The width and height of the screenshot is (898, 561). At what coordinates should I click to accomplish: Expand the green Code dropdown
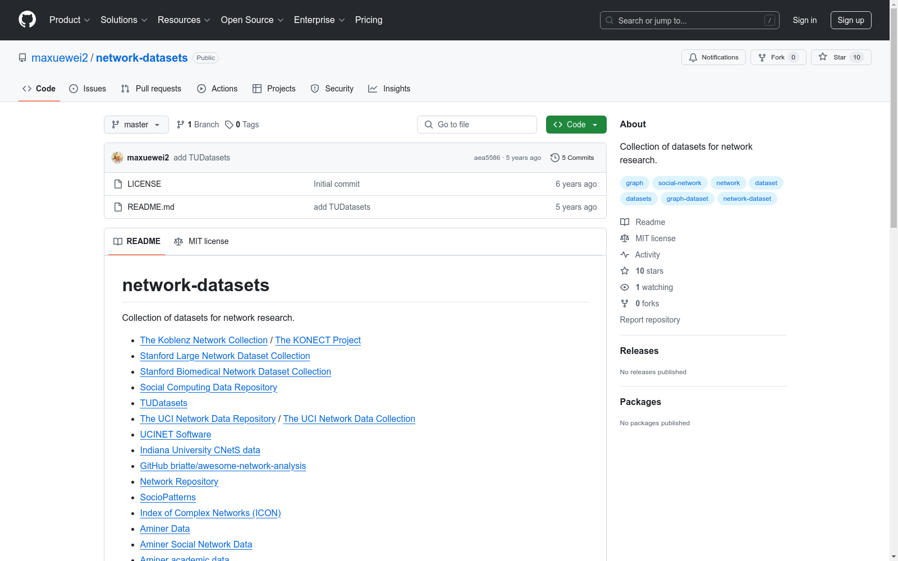point(576,125)
